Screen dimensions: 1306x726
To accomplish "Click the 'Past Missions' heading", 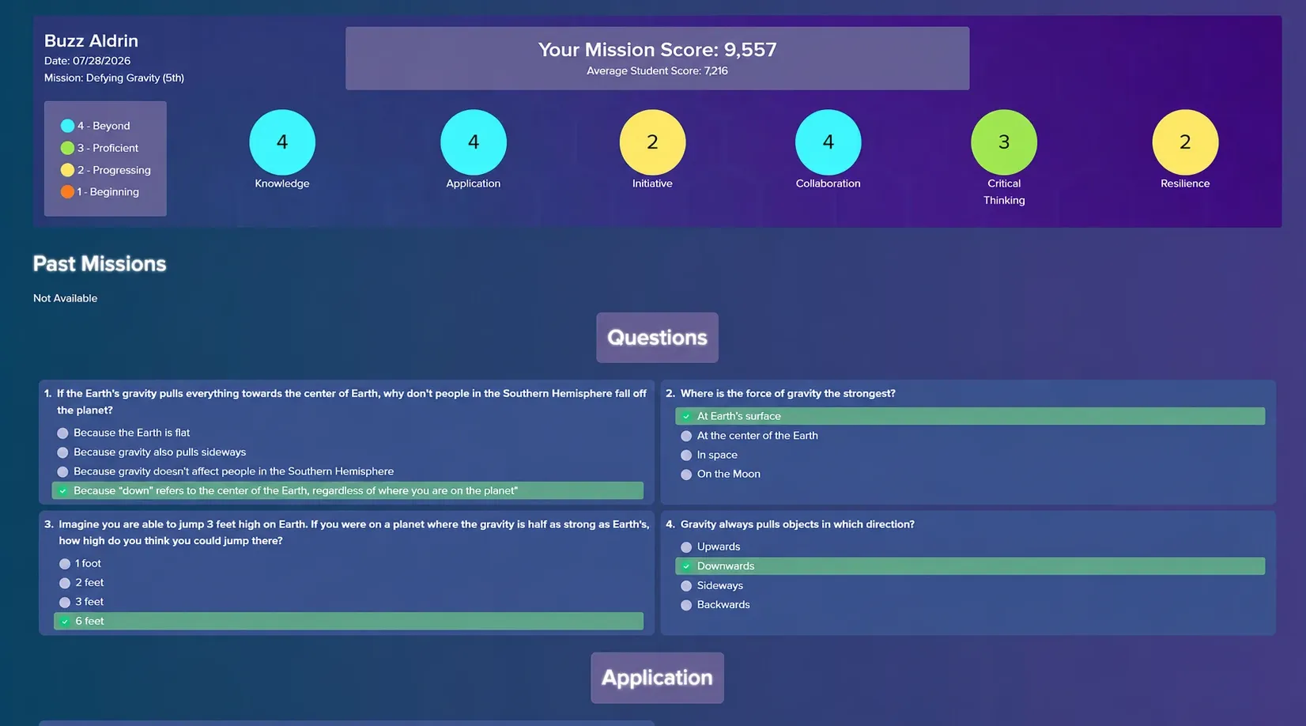I will pyautogui.click(x=100, y=264).
